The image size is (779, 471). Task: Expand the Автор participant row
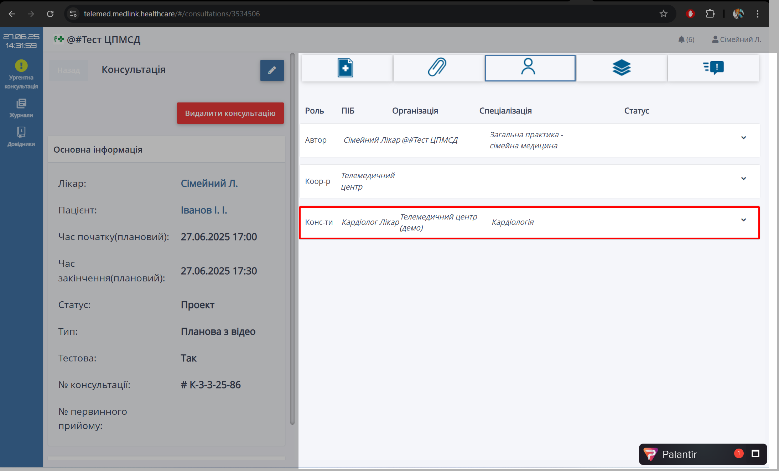click(743, 138)
